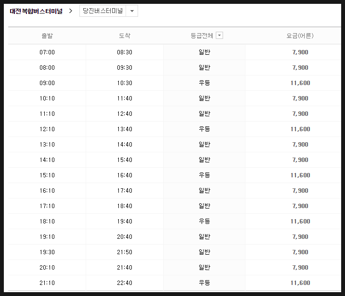This screenshot has height=296, width=345.
Task: Click the 21:40 arrival time
Action: coord(125,268)
